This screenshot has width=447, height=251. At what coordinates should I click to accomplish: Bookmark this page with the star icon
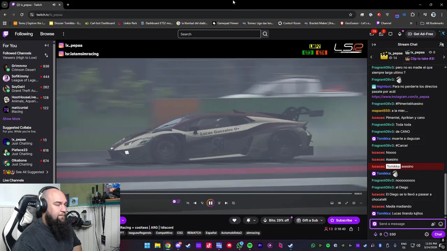(351, 15)
